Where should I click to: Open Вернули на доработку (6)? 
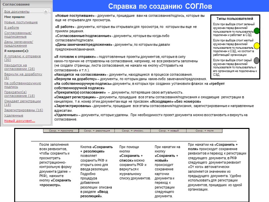click(23, 76)
